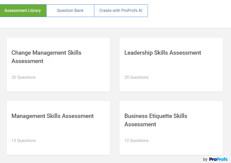Image resolution: width=231 pixels, height=163 pixels.
Task: Click the Change Management Skills Assessment title
Action: [x=46, y=57]
